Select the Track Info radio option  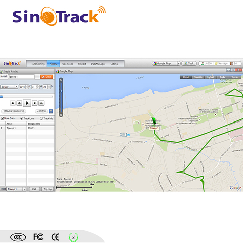pos(42,118)
